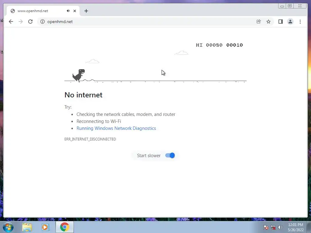
Task: Launch Windows Media Player from taskbar
Action: [46, 227]
